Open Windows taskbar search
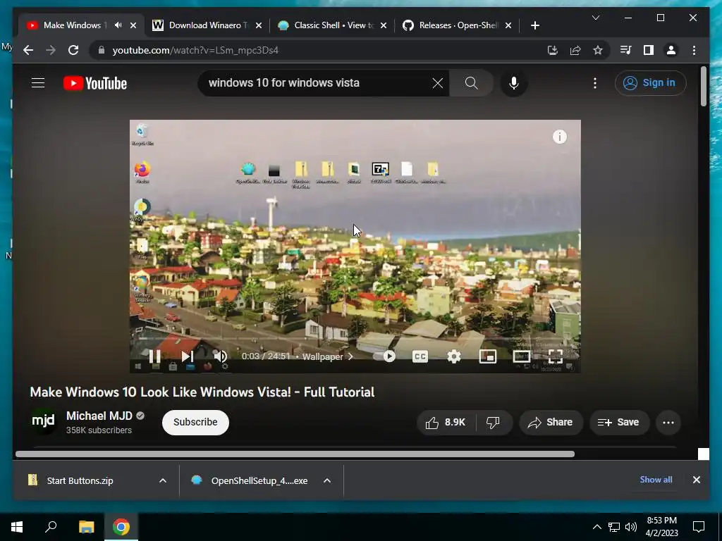Screen dimensions: 722x541 [x=51, y=527]
